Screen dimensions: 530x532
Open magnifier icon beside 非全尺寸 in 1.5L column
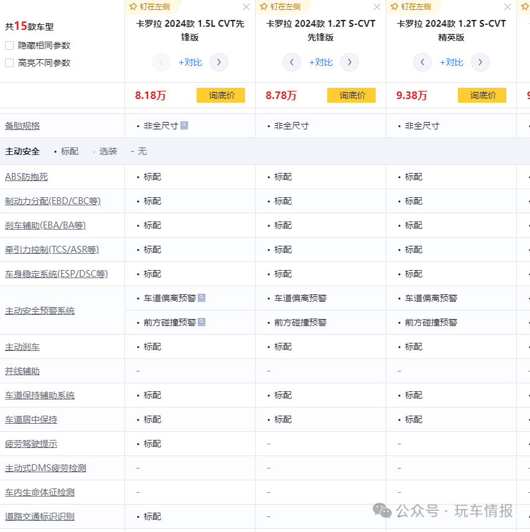[x=184, y=126]
